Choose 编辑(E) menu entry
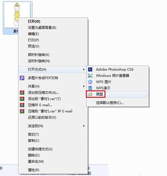This screenshot has width=167, height=176. [x=53, y=34]
